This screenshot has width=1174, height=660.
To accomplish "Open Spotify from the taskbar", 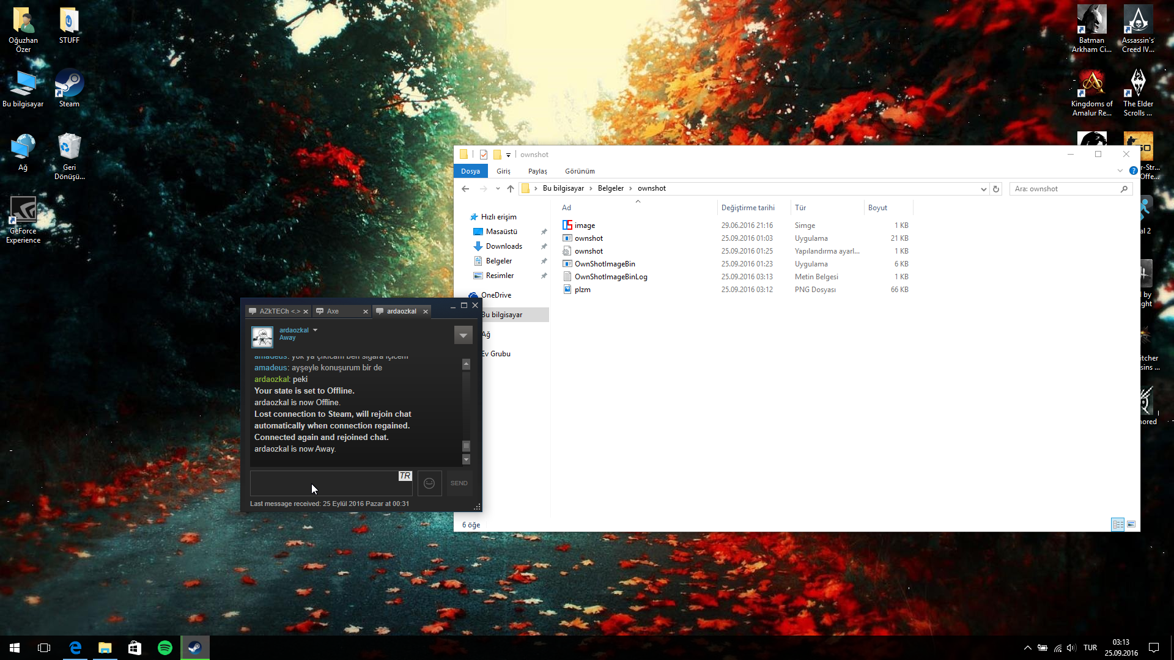I will [x=165, y=648].
